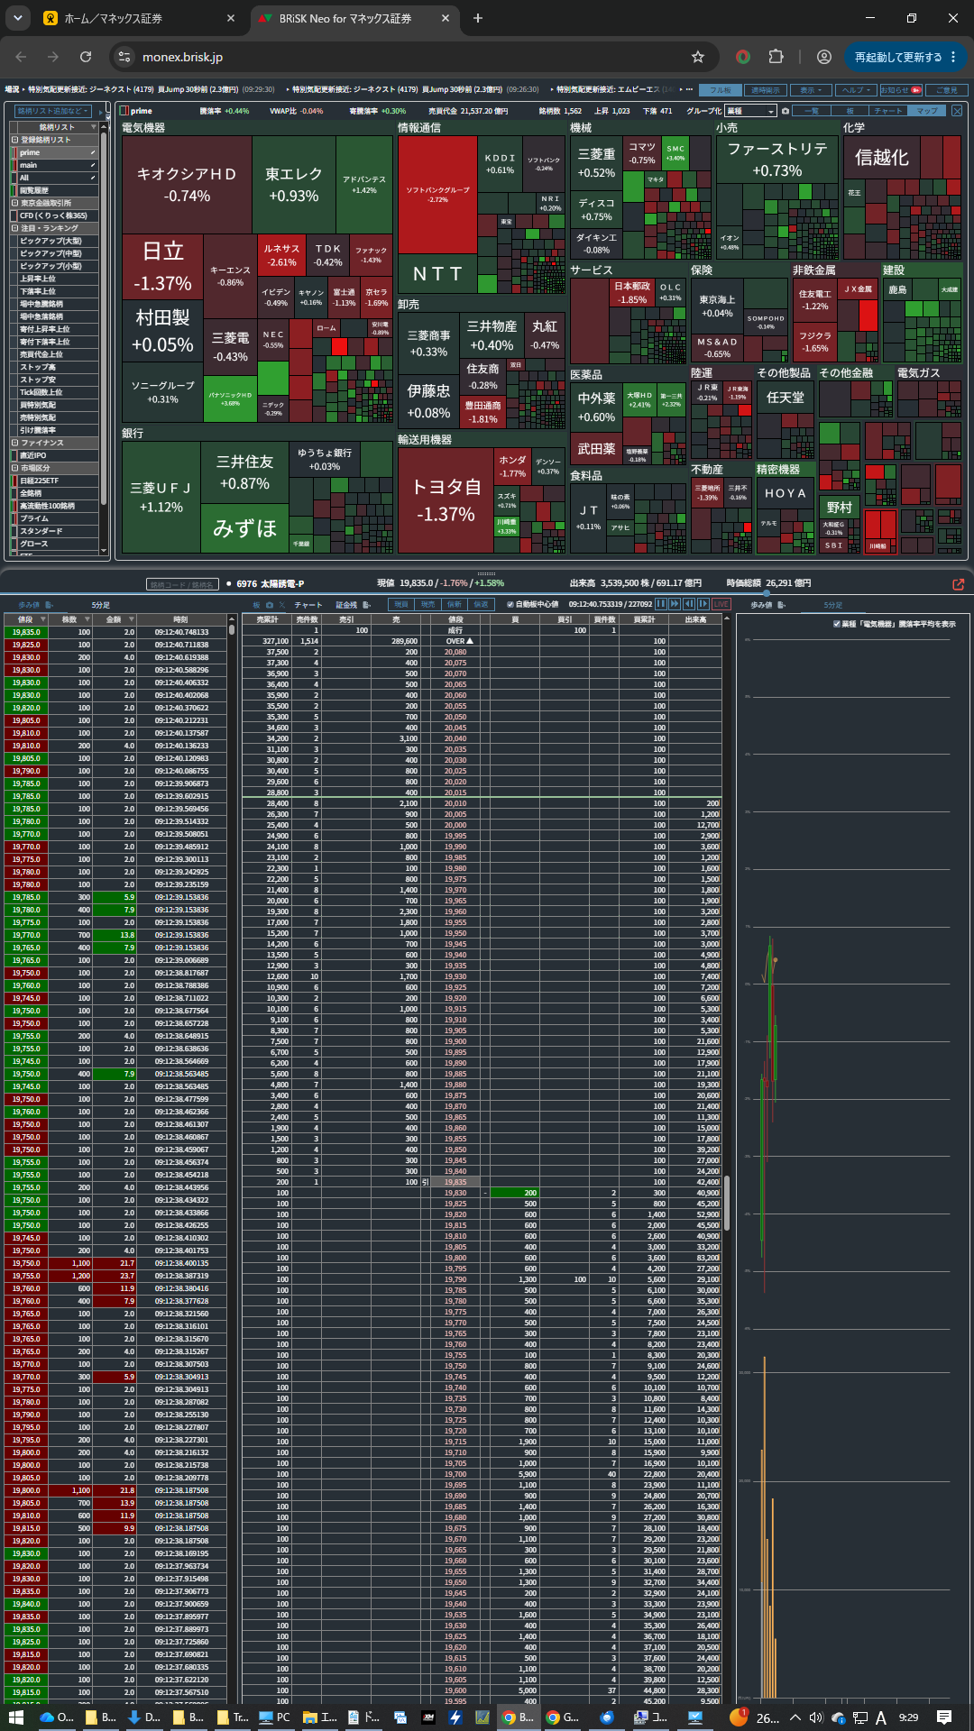This screenshot has height=1731, width=974.
Task: Click Windows Start button on taskbar
Action: click(x=15, y=1717)
